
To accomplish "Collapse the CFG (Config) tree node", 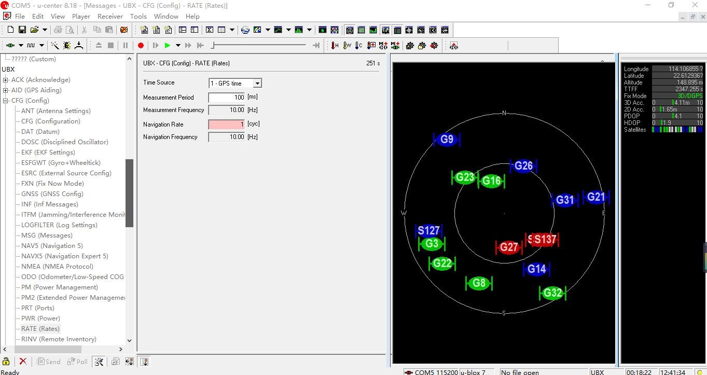I will click(6, 101).
